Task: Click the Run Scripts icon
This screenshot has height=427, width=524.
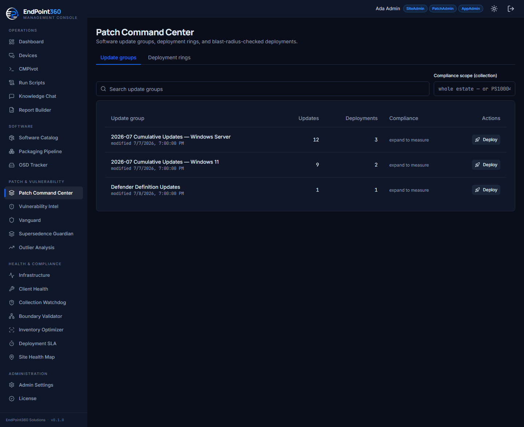Action: click(x=12, y=83)
